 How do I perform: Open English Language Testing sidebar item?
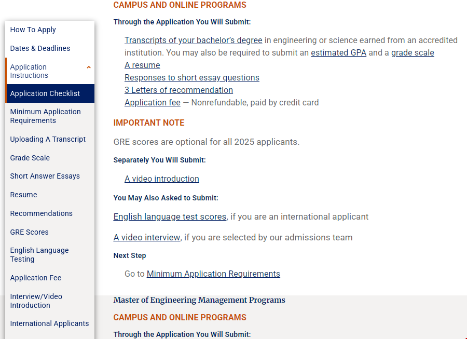[39, 254]
